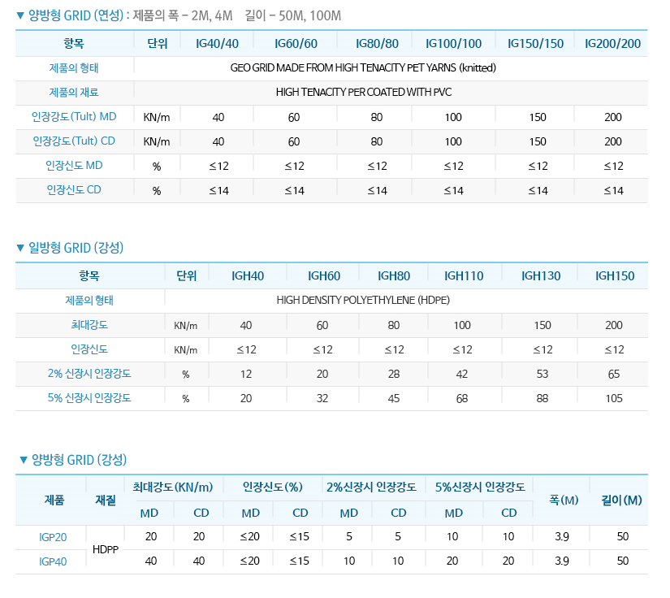Click the 5% 신장시 인장강도 row label

point(89,398)
